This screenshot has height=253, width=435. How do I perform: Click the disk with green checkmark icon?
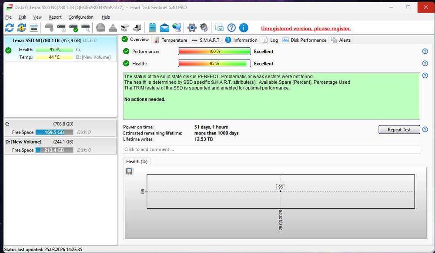click(74, 28)
